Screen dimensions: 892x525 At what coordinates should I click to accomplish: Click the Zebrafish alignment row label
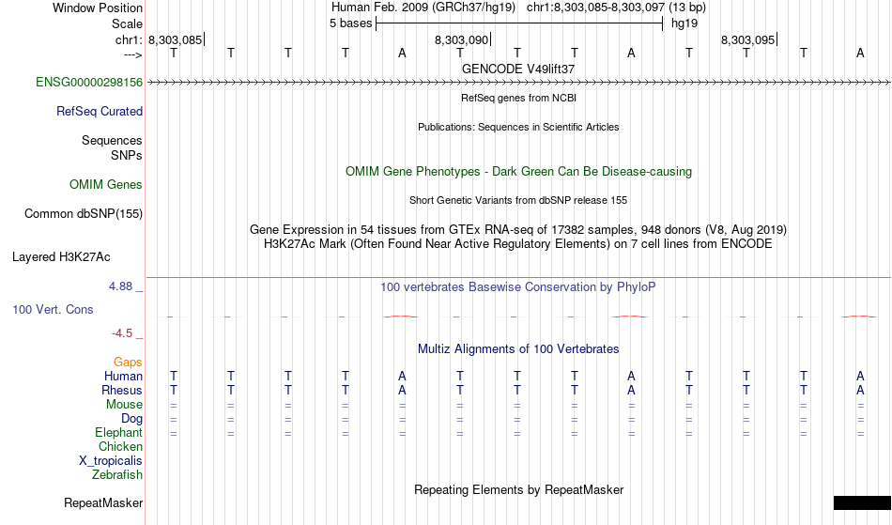point(117,475)
